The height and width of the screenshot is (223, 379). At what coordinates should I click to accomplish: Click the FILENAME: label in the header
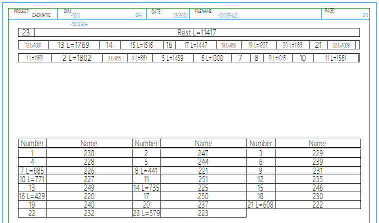coord(203,11)
